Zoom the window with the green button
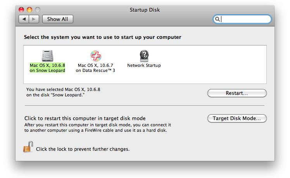290x178 pixels. (x=37, y=10)
